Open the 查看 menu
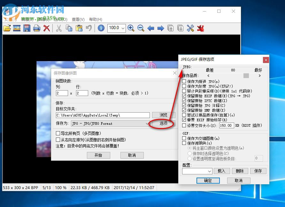The image size is (285, 207). click(78, 19)
